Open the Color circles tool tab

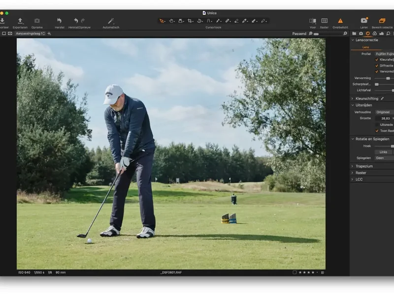coord(375,33)
